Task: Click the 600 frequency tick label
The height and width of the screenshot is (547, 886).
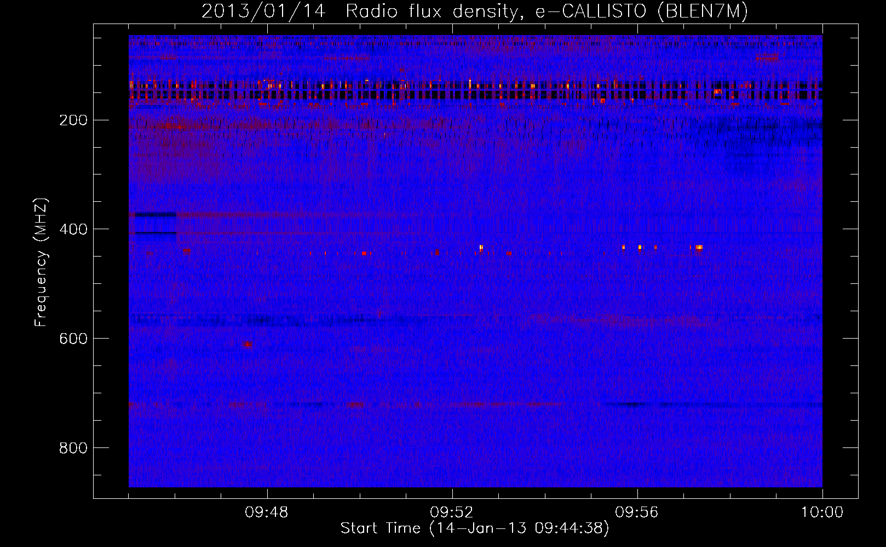Action: 73,339
